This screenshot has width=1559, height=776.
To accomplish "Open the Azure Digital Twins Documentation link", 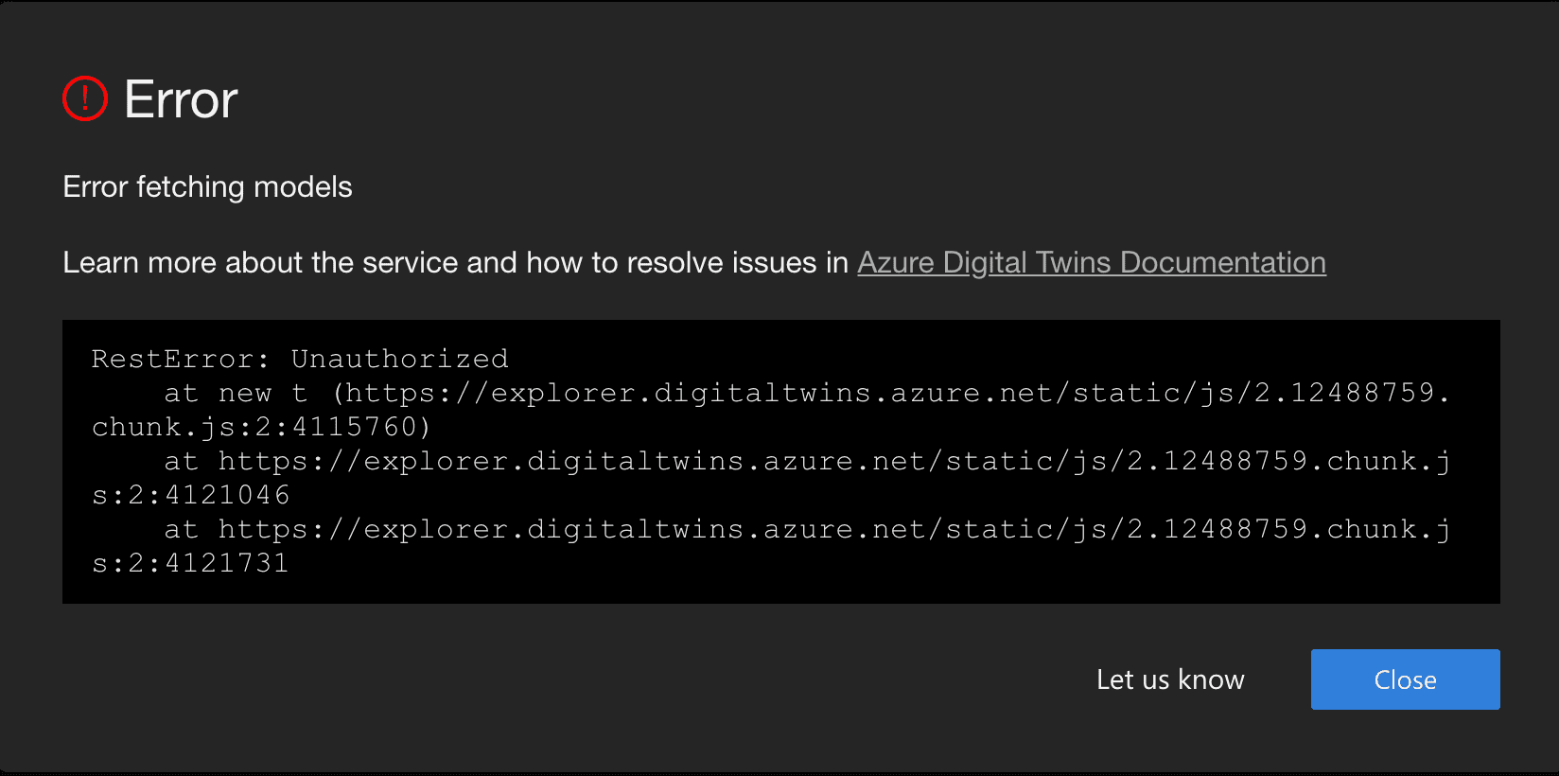I will (x=1092, y=262).
